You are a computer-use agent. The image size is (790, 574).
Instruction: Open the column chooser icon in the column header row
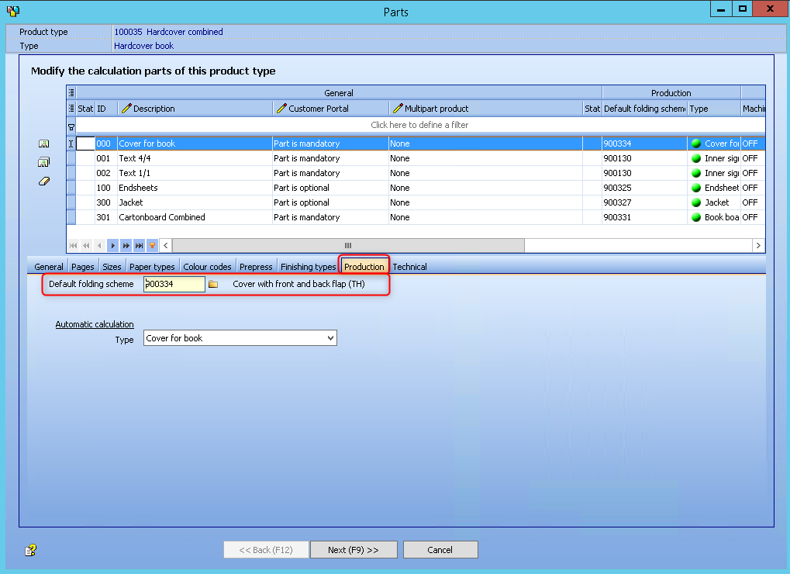tap(71, 109)
